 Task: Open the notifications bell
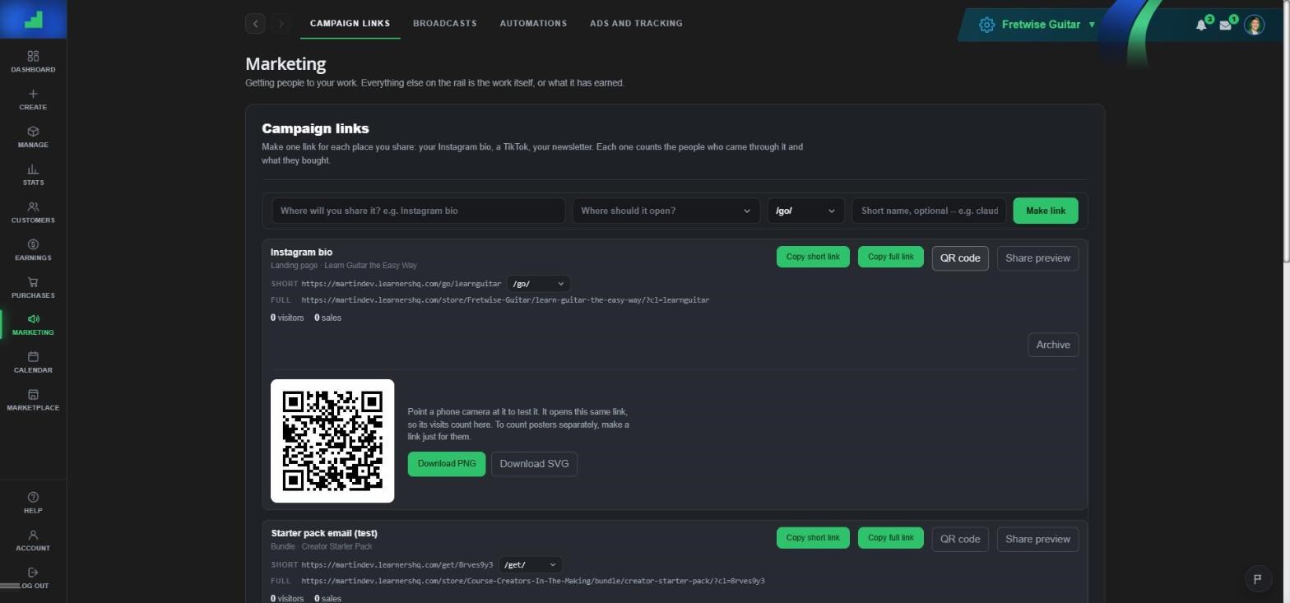coord(1201,25)
